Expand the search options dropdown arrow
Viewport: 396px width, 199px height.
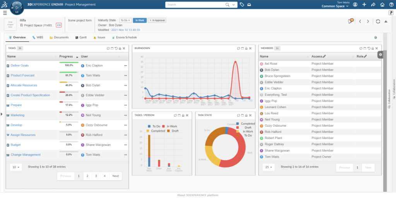(234, 5)
